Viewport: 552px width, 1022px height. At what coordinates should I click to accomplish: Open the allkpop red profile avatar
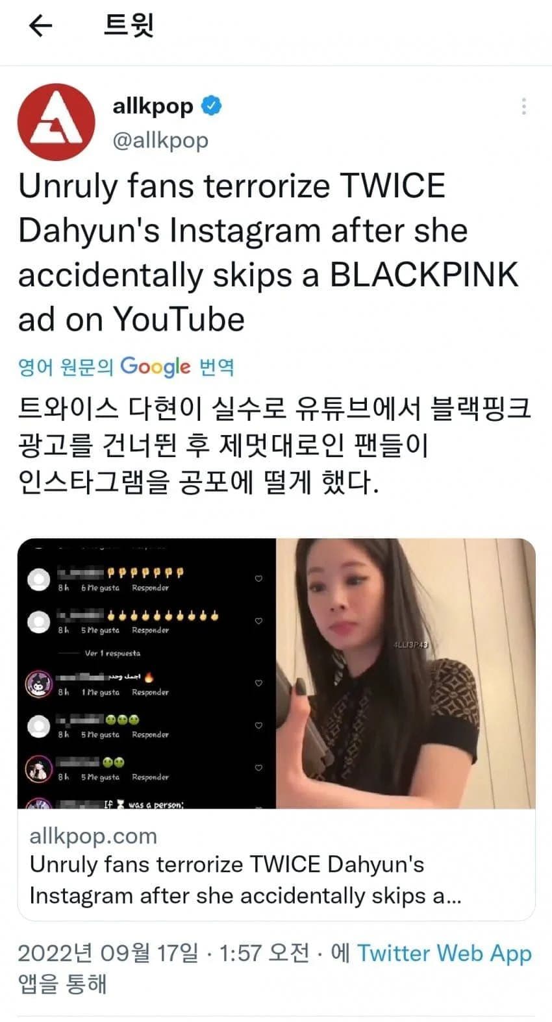56,123
